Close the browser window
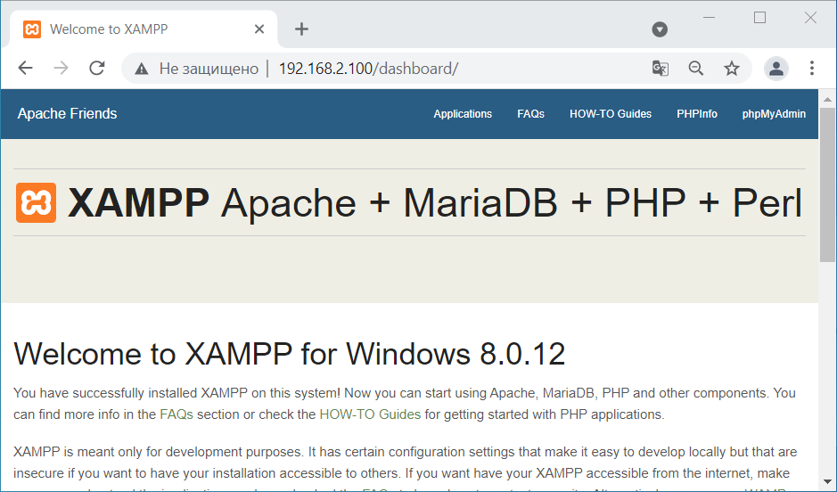Image resolution: width=837 pixels, height=492 pixels. [810, 18]
